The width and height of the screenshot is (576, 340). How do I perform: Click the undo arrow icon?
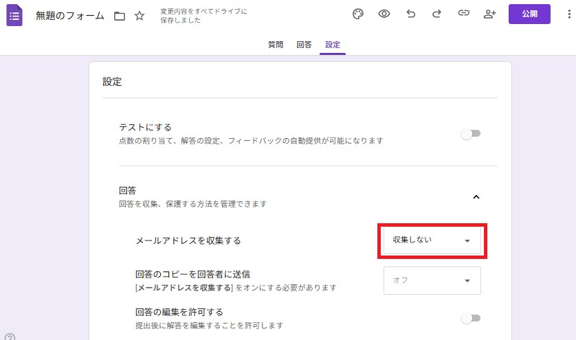tap(411, 14)
